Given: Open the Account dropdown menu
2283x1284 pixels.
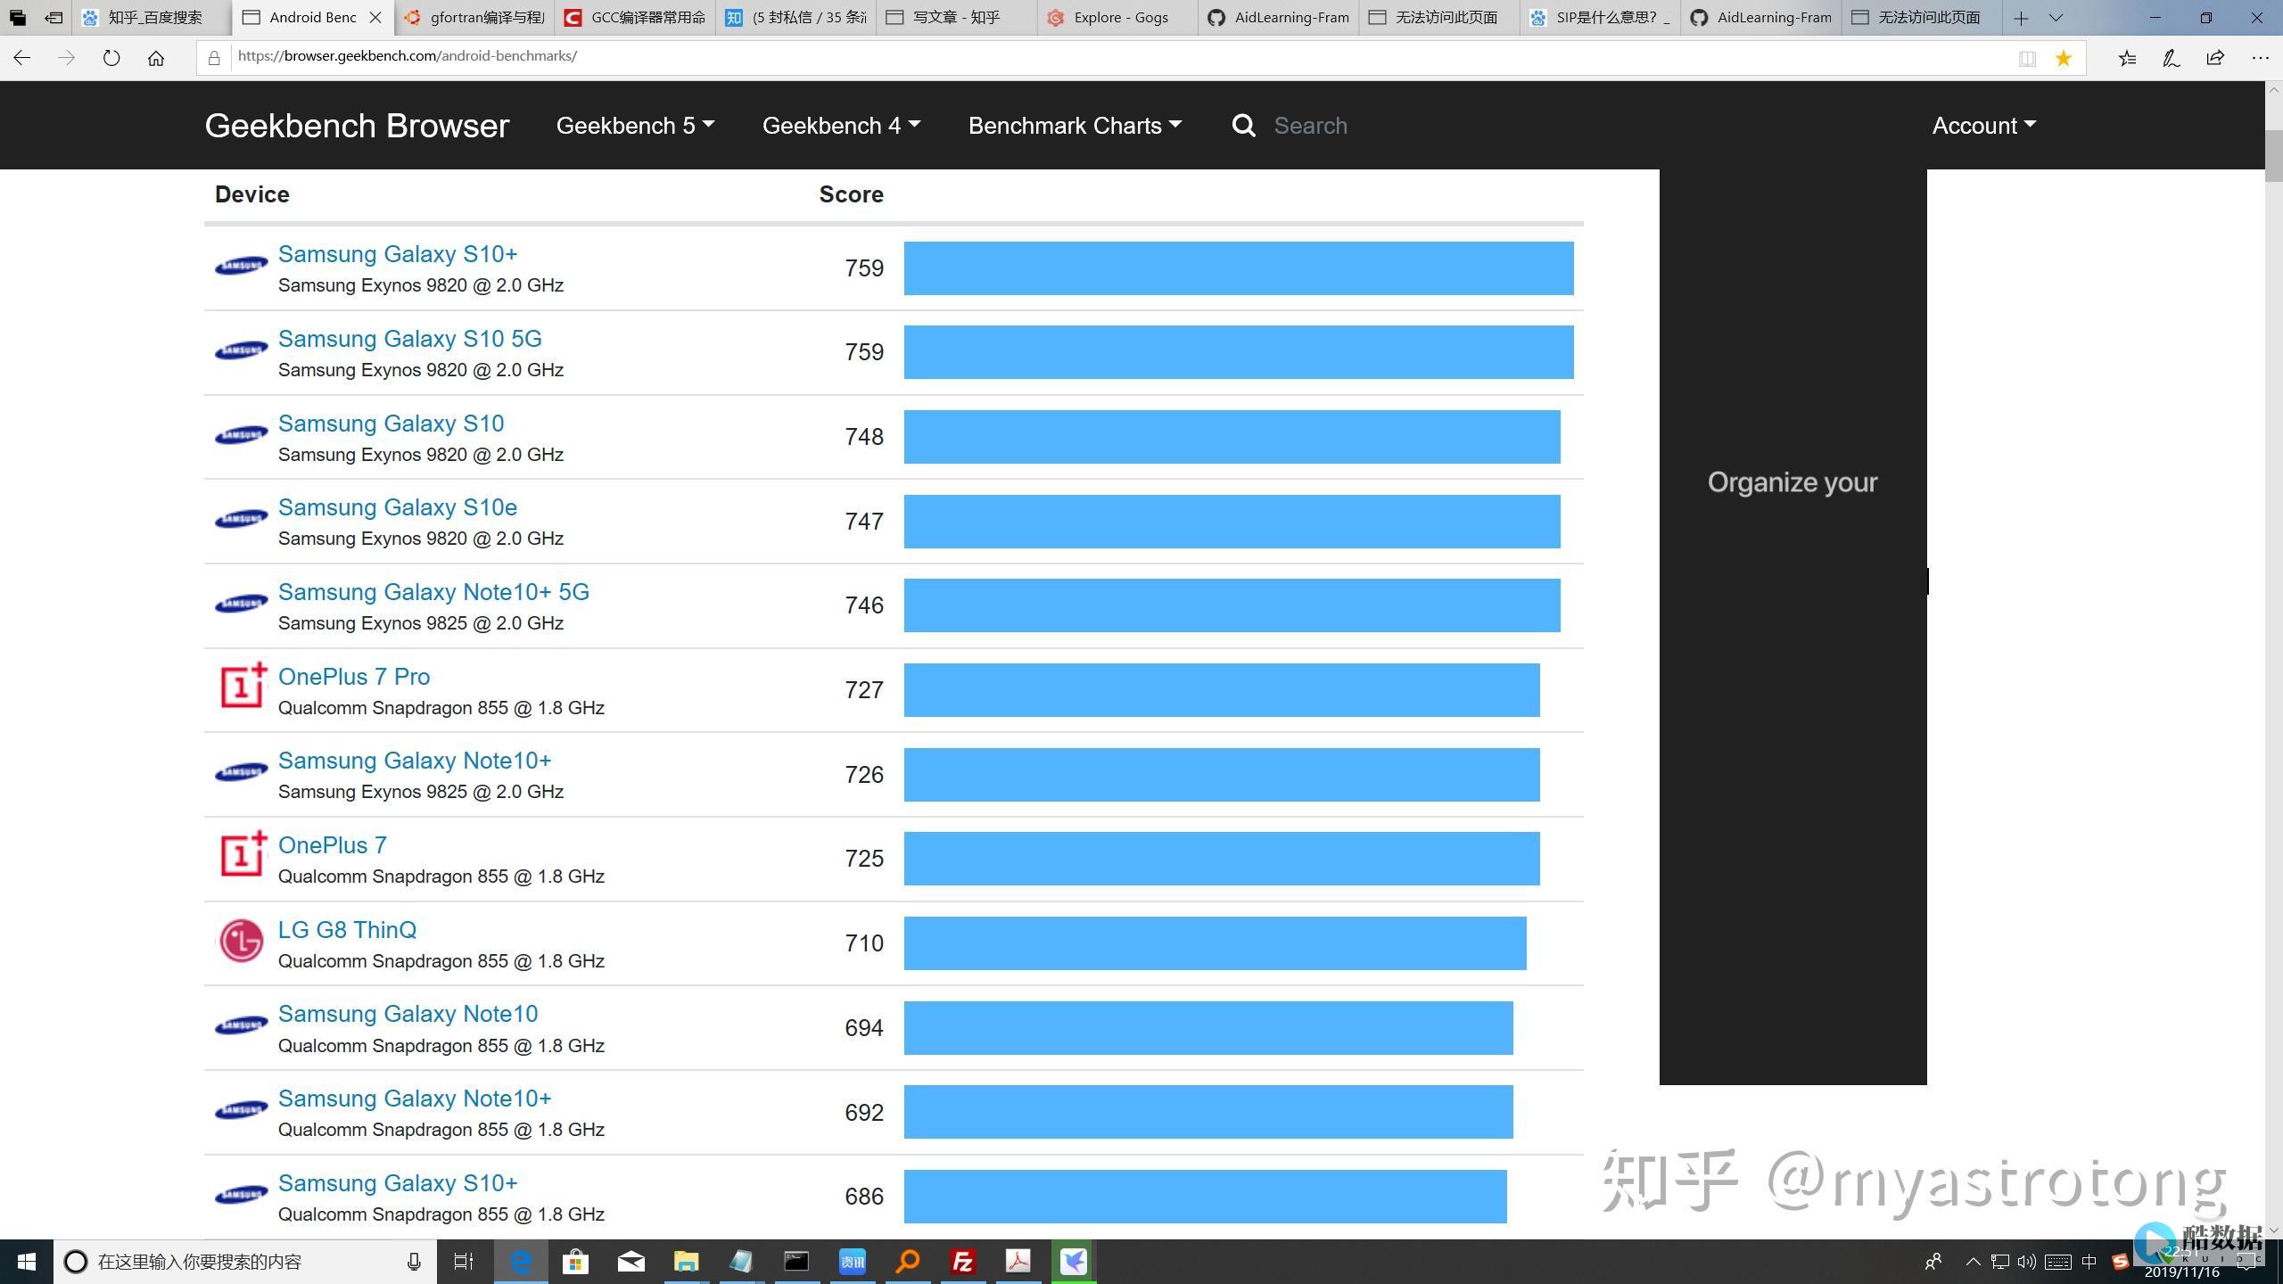Looking at the screenshot, I should click(x=1984, y=126).
